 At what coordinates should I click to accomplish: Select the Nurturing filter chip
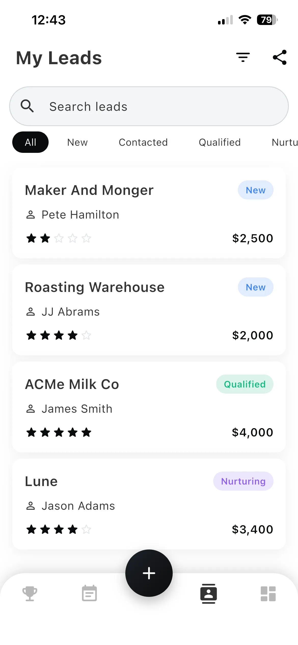(285, 142)
